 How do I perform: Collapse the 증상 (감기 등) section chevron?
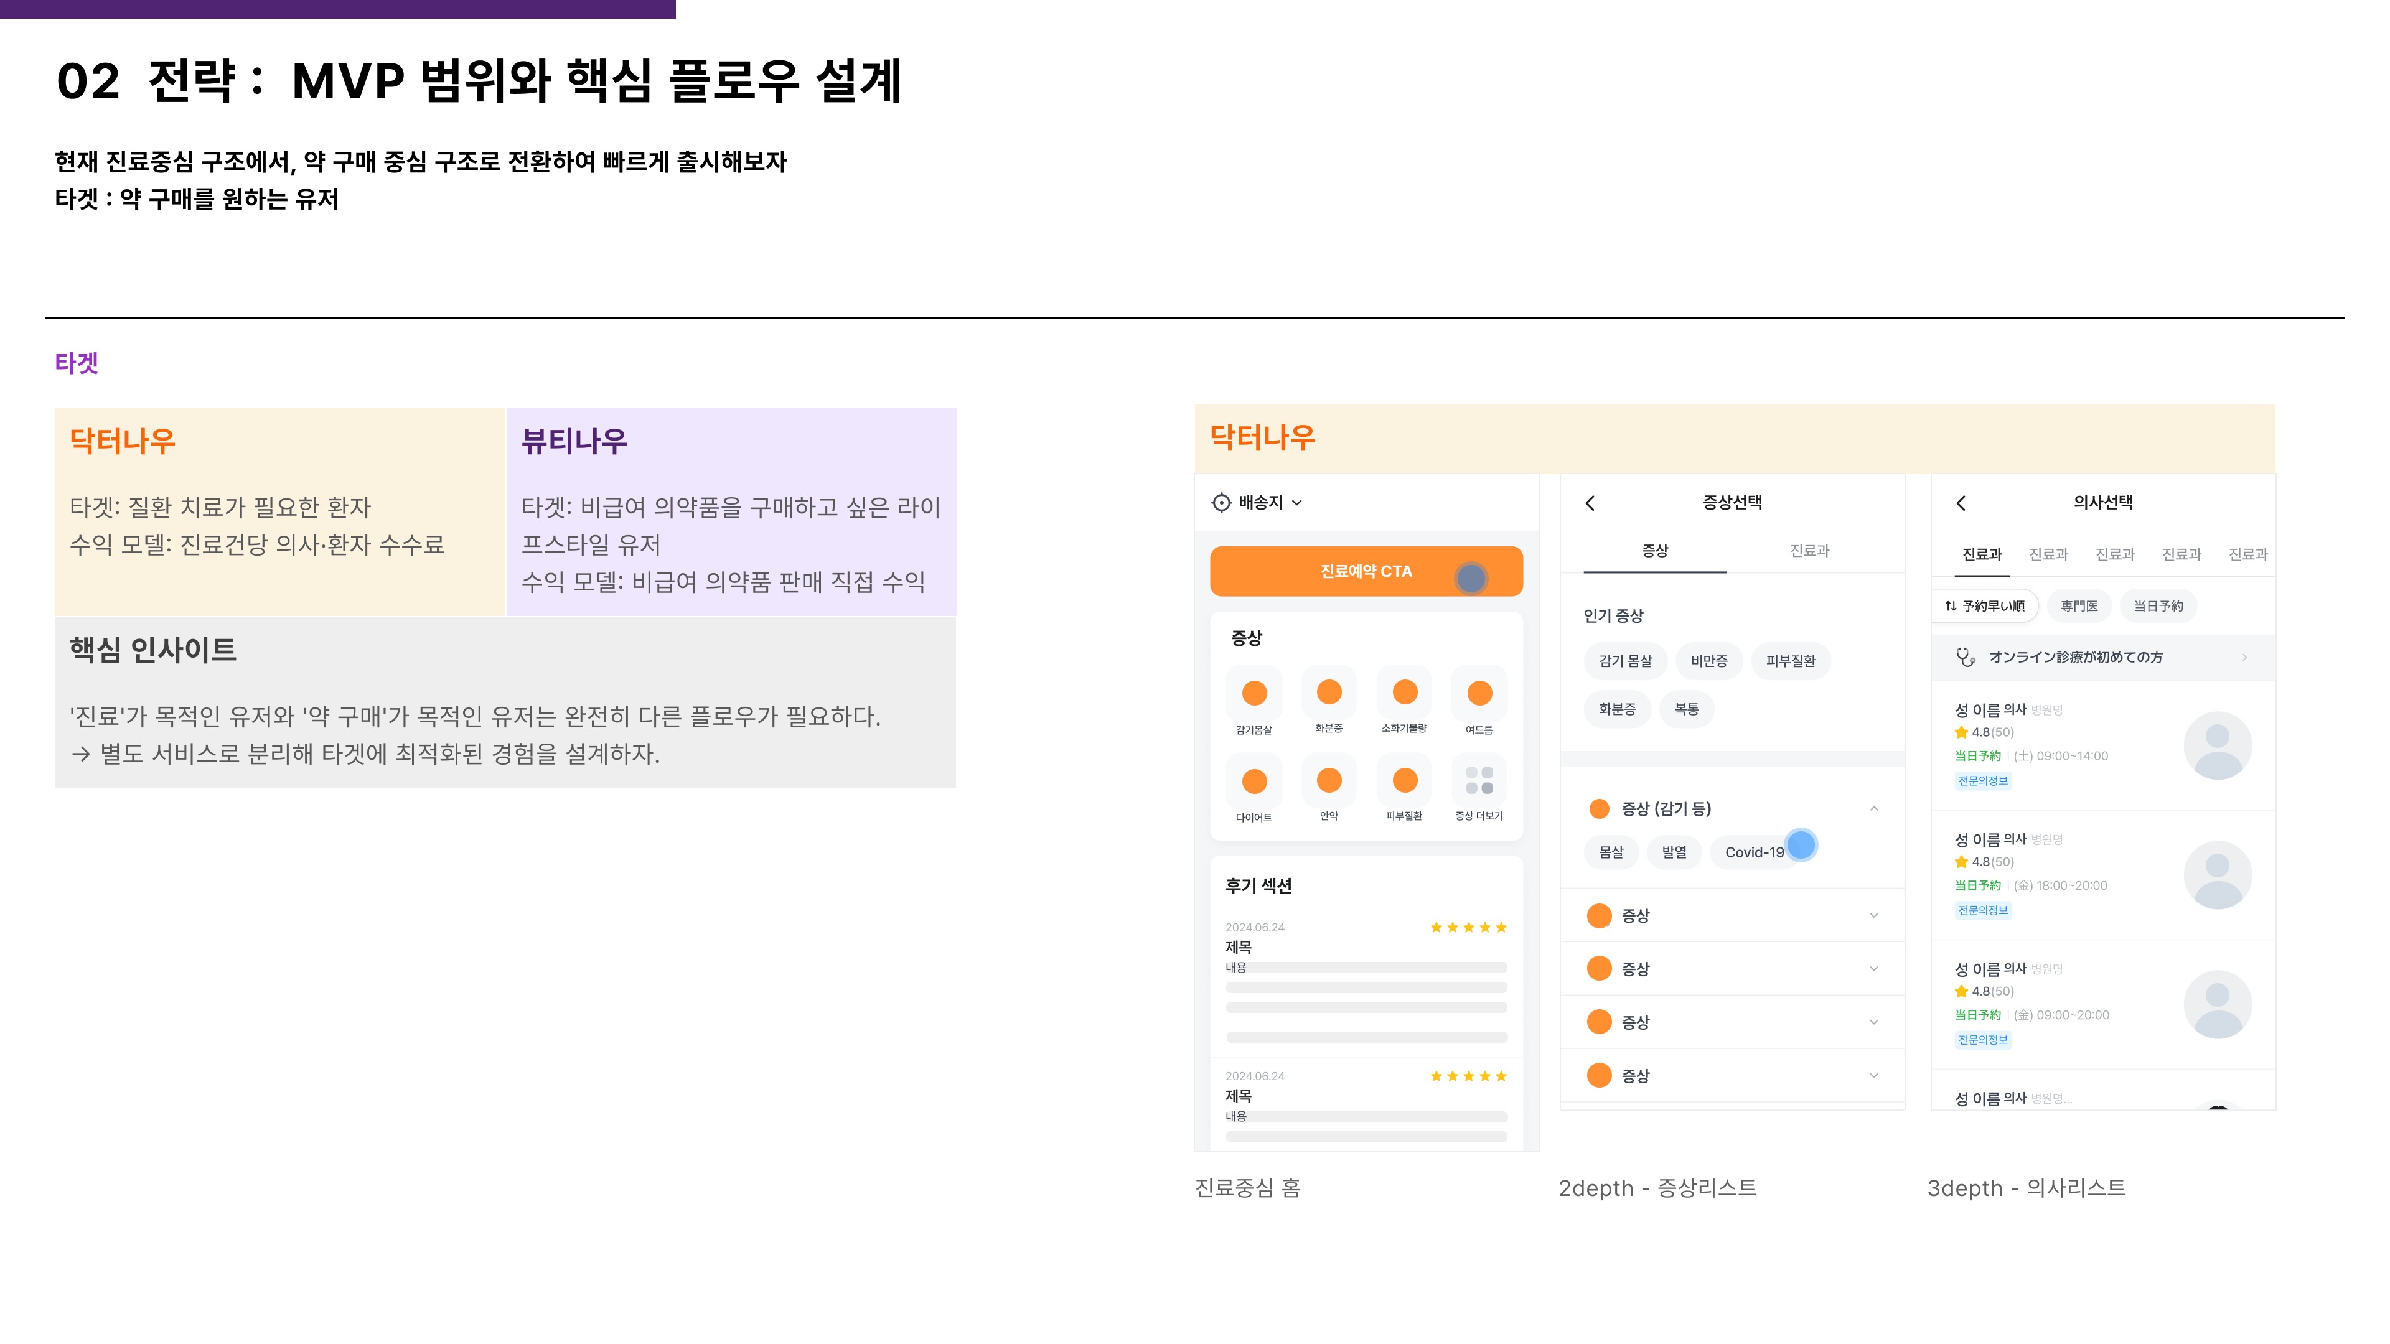pos(1874,809)
